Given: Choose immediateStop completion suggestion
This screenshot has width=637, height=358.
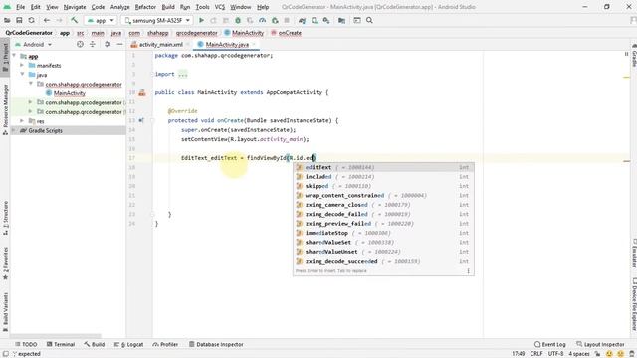Looking at the screenshot, I should (383, 233).
